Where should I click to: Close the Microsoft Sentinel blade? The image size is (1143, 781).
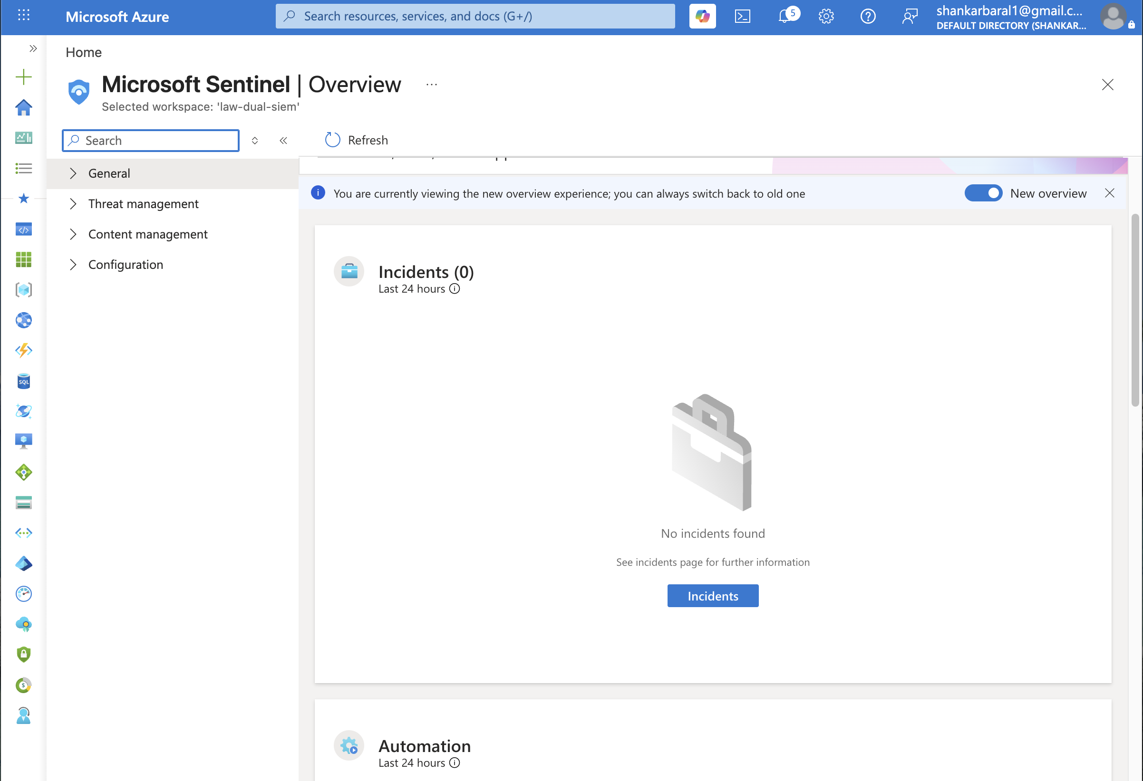pos(1107,85)
